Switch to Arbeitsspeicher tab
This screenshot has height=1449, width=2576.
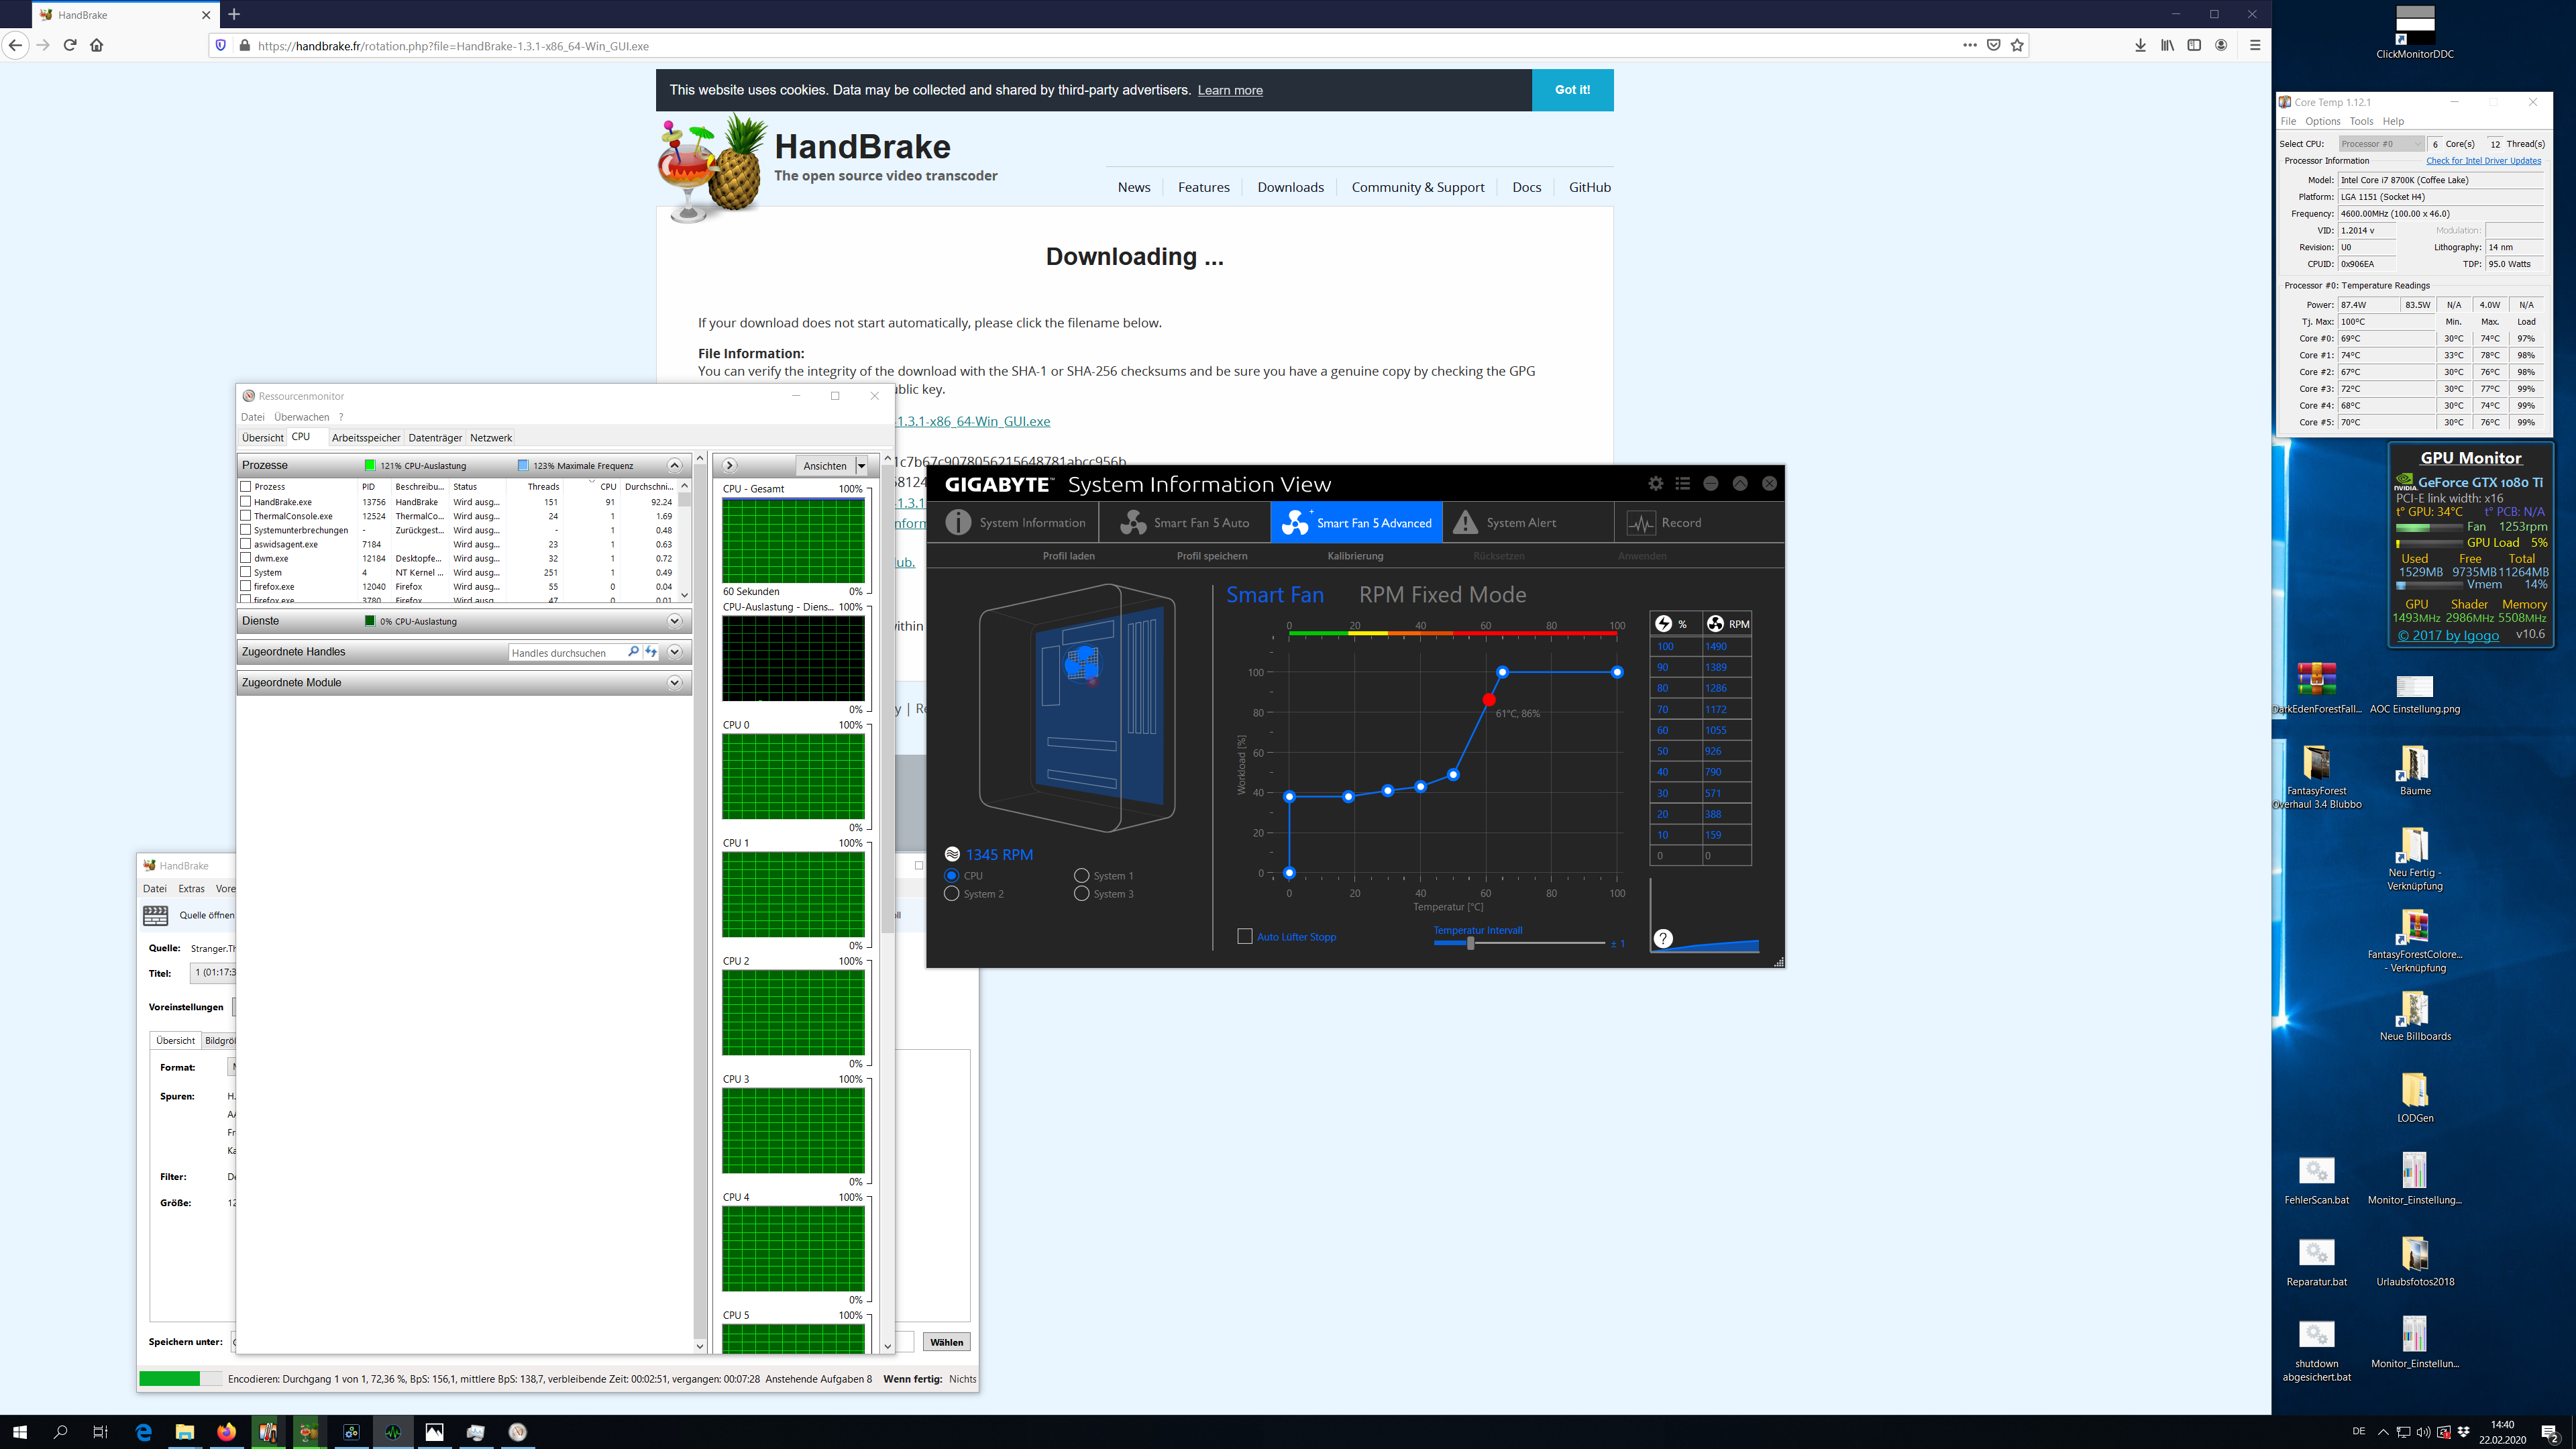pos(366,438)
